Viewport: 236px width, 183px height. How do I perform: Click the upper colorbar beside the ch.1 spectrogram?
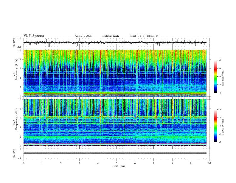pos(216,77)
